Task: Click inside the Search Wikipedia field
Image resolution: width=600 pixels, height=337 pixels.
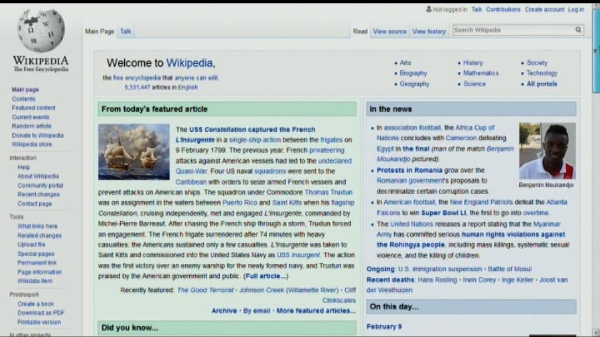Action: pos(512,30)
